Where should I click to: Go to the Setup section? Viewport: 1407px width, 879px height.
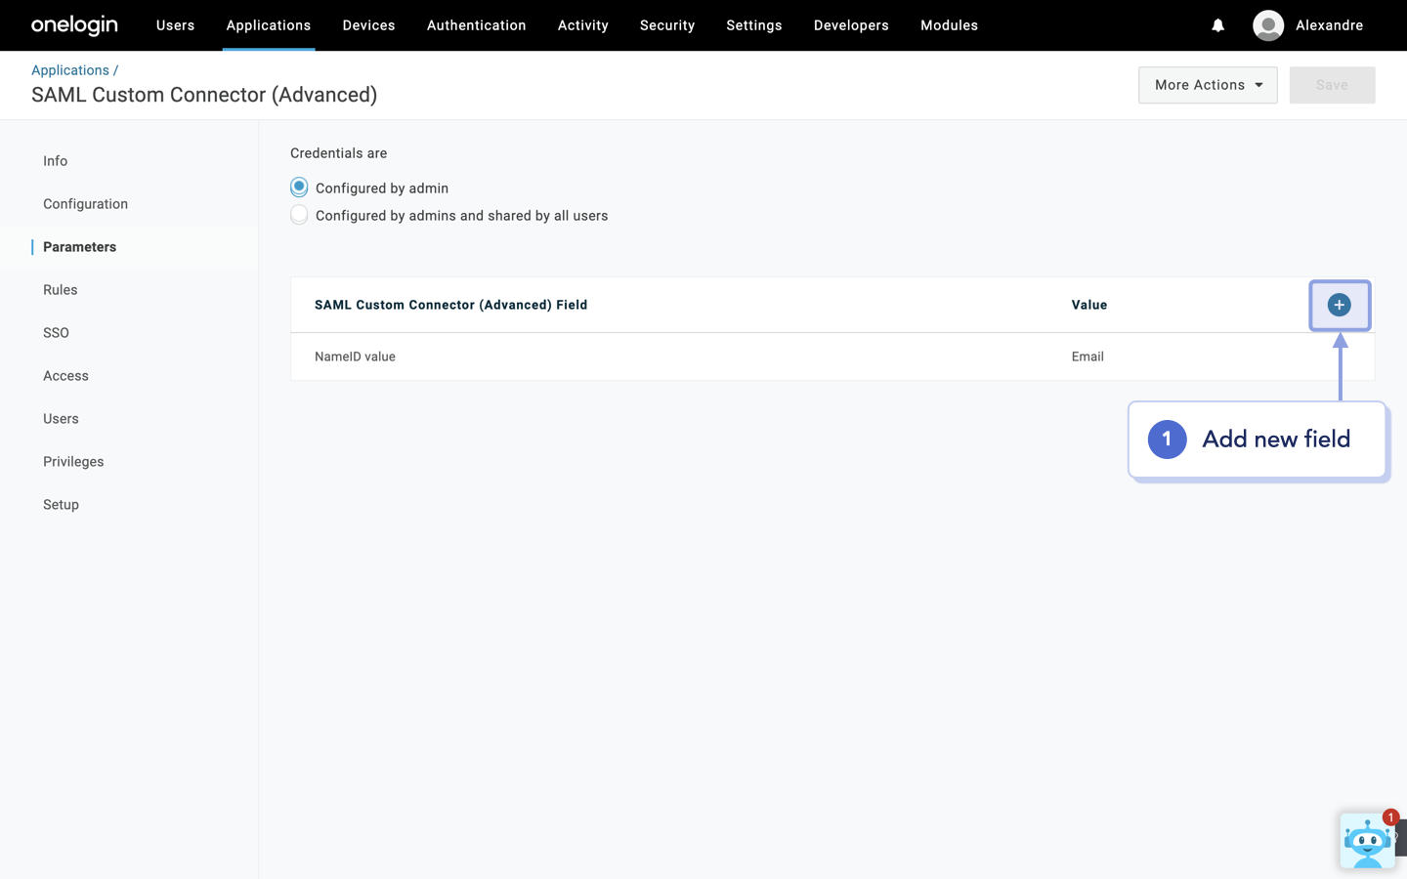click(61, 504)
